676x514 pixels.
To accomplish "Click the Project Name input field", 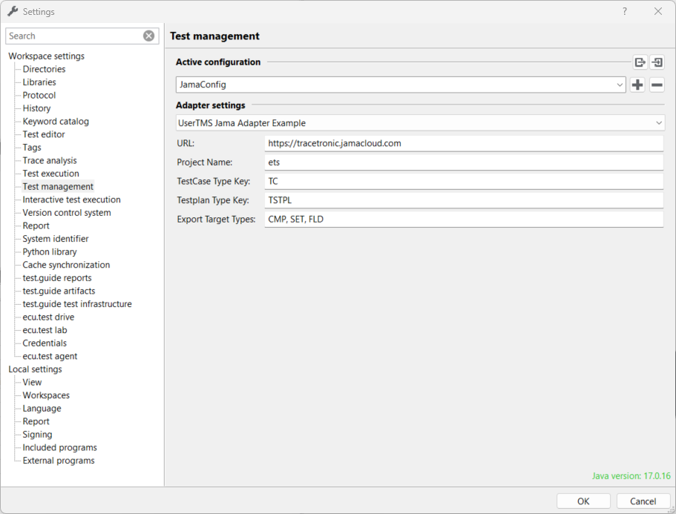I will pyautogui.click(x=464, y=162).
